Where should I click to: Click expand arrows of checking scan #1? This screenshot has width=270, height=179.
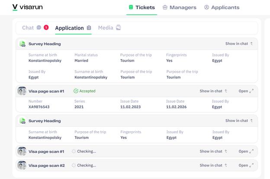coord(251,151)
